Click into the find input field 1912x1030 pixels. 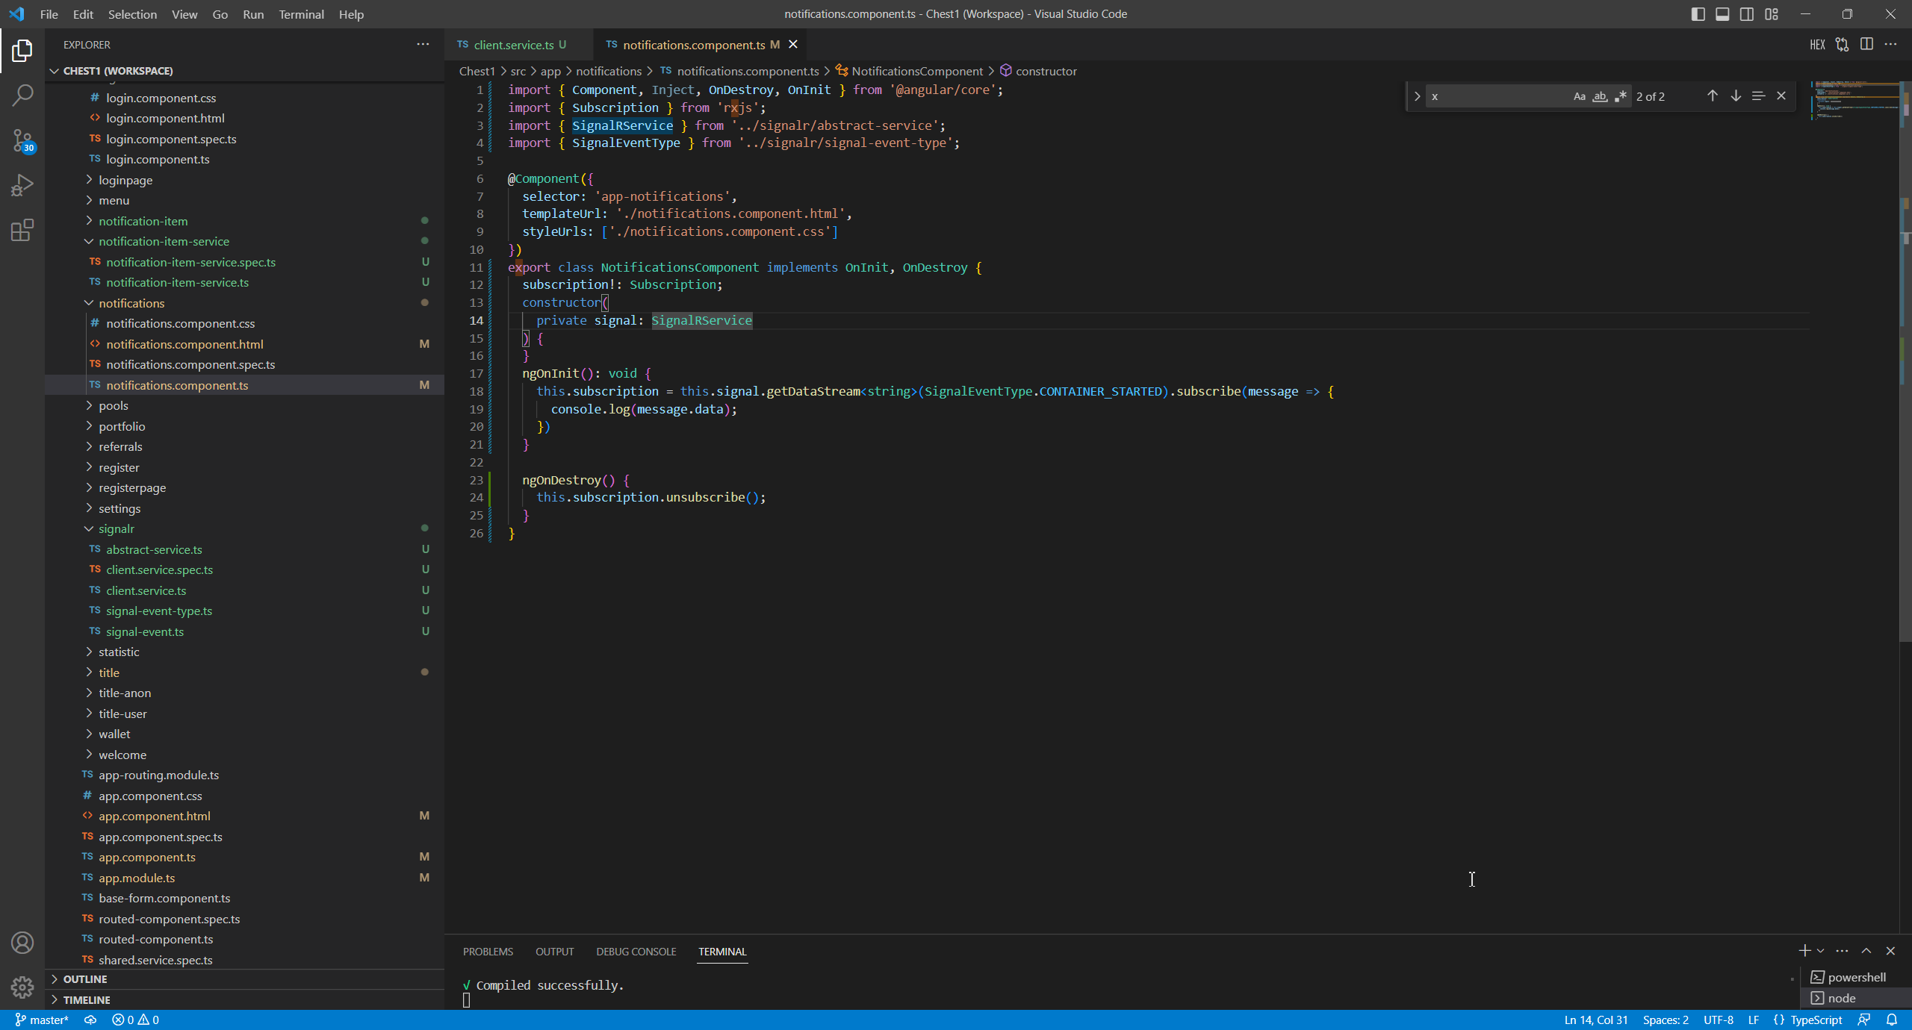tap(1494, 96)
